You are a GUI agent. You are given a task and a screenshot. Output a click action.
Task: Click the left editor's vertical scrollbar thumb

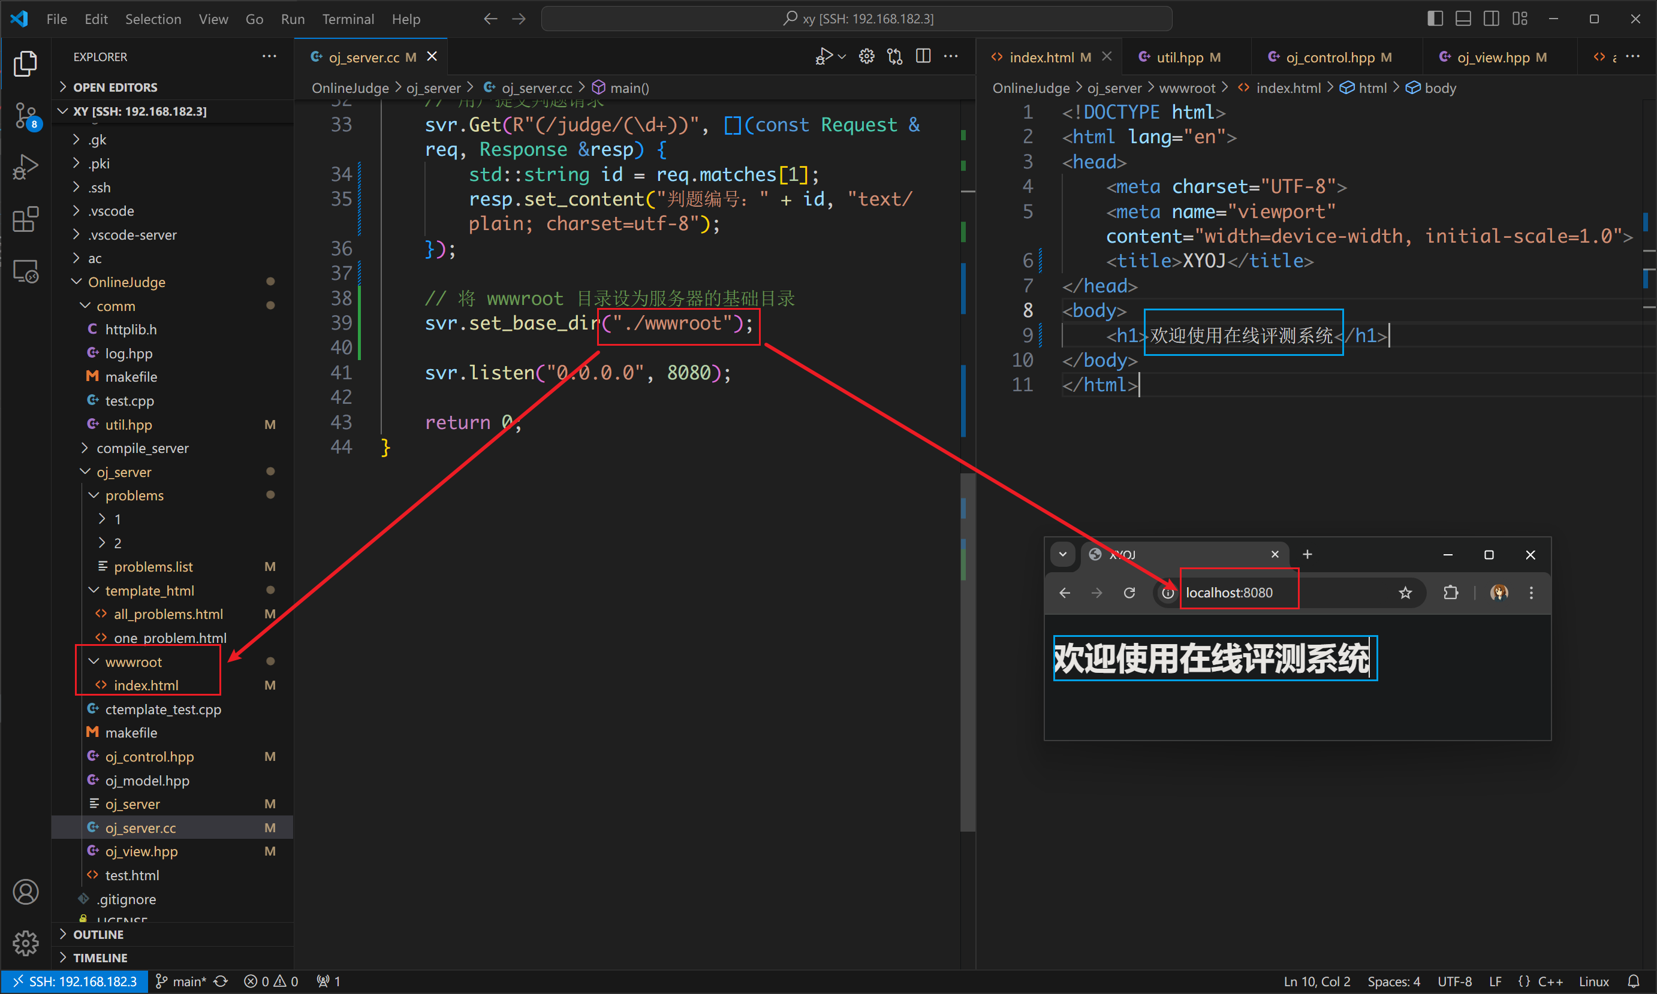pos(968,653)
